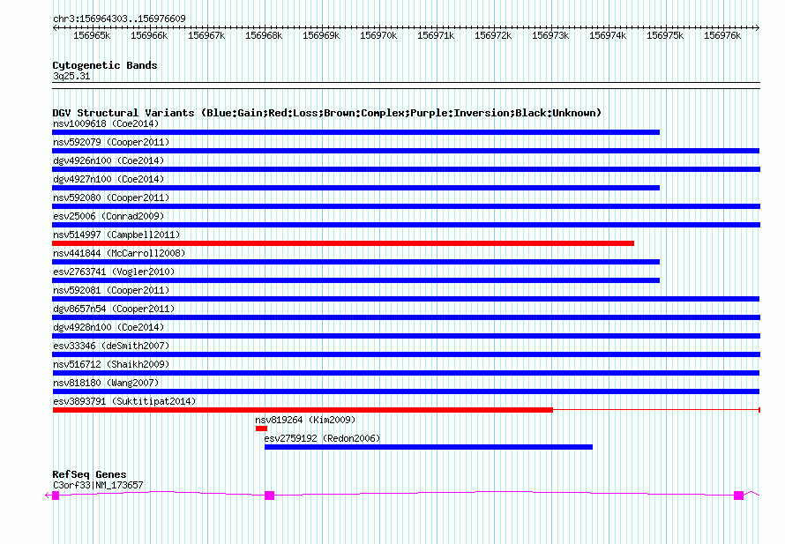Click the 156970k mark on the ruler

379,35
